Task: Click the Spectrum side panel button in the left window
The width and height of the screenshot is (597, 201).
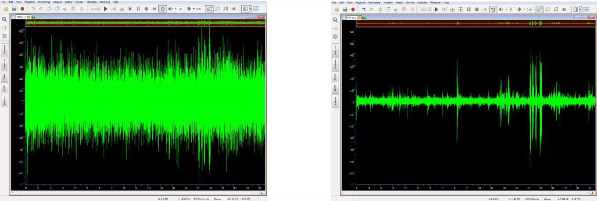Action: (5, 49)
